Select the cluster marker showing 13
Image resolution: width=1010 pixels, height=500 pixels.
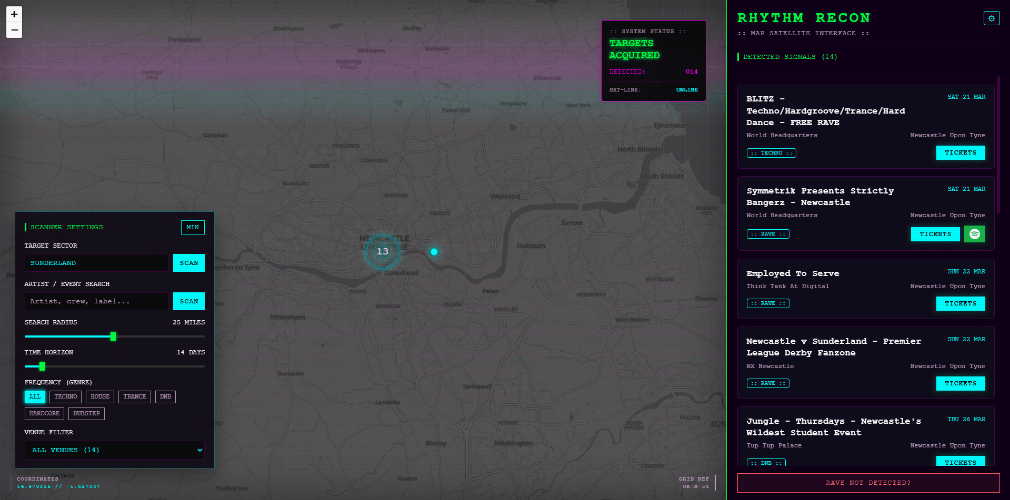pos(383,252)
